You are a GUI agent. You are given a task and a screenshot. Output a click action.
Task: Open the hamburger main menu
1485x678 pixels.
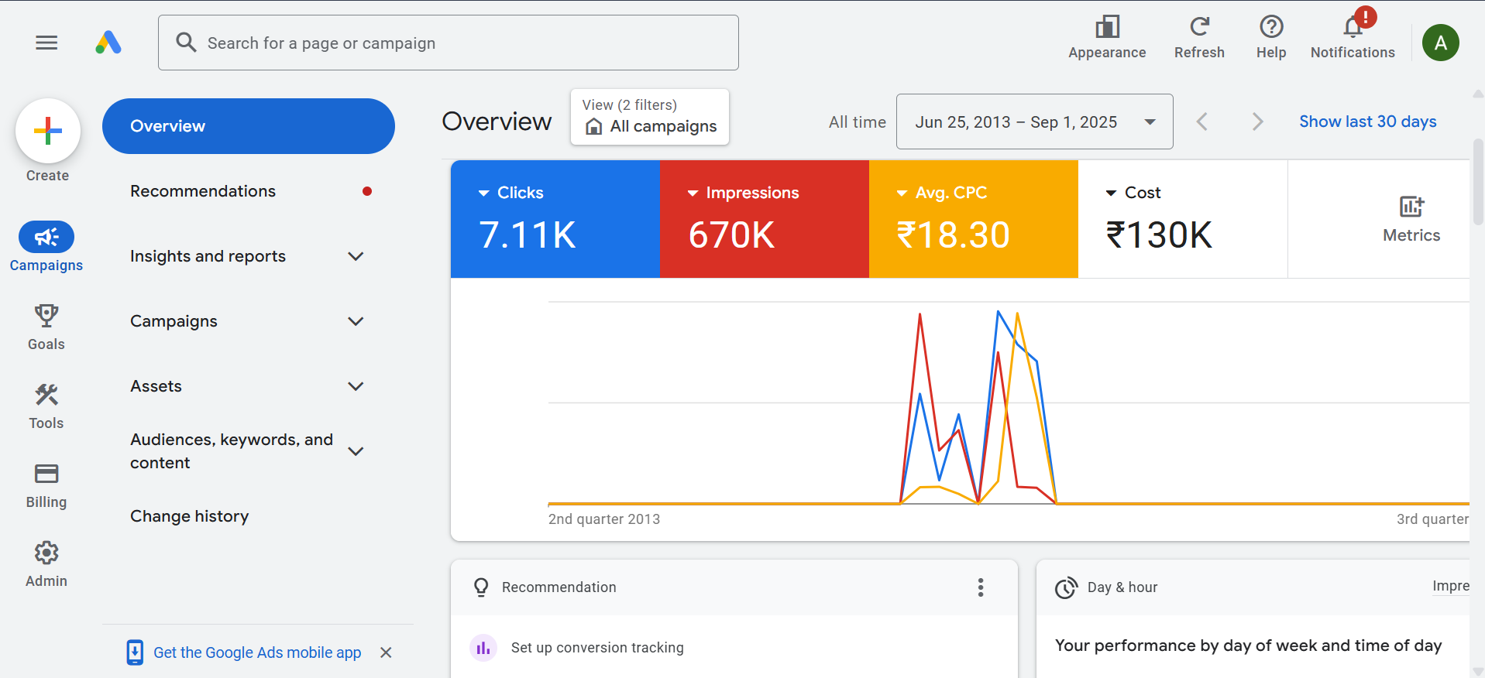tap(46, 43)
